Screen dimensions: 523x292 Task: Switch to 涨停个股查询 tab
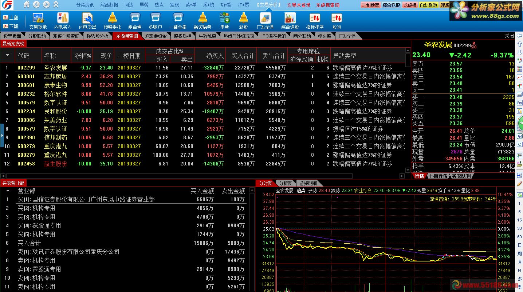66,36
